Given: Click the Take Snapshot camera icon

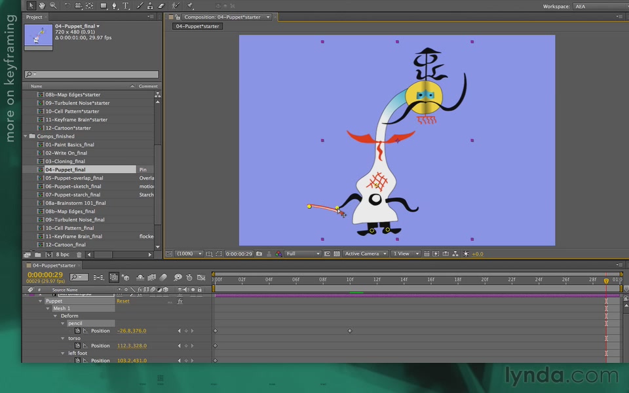Looking at the screenshot, I should pyautogui.click(x=259, y=253).
